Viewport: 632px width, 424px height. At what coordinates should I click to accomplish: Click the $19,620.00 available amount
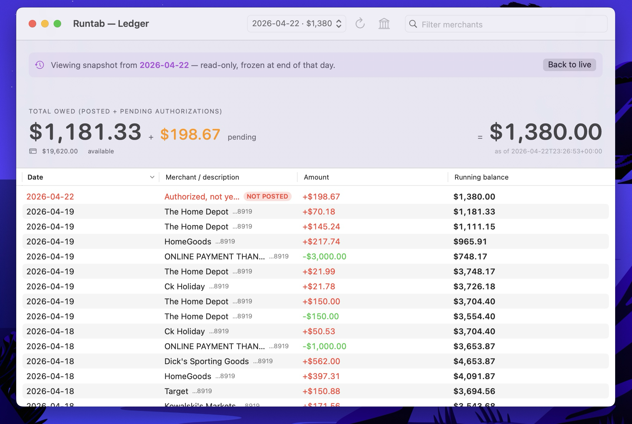coord(60,151)
